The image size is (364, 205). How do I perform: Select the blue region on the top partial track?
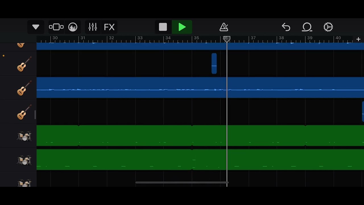tap(200, 46)
